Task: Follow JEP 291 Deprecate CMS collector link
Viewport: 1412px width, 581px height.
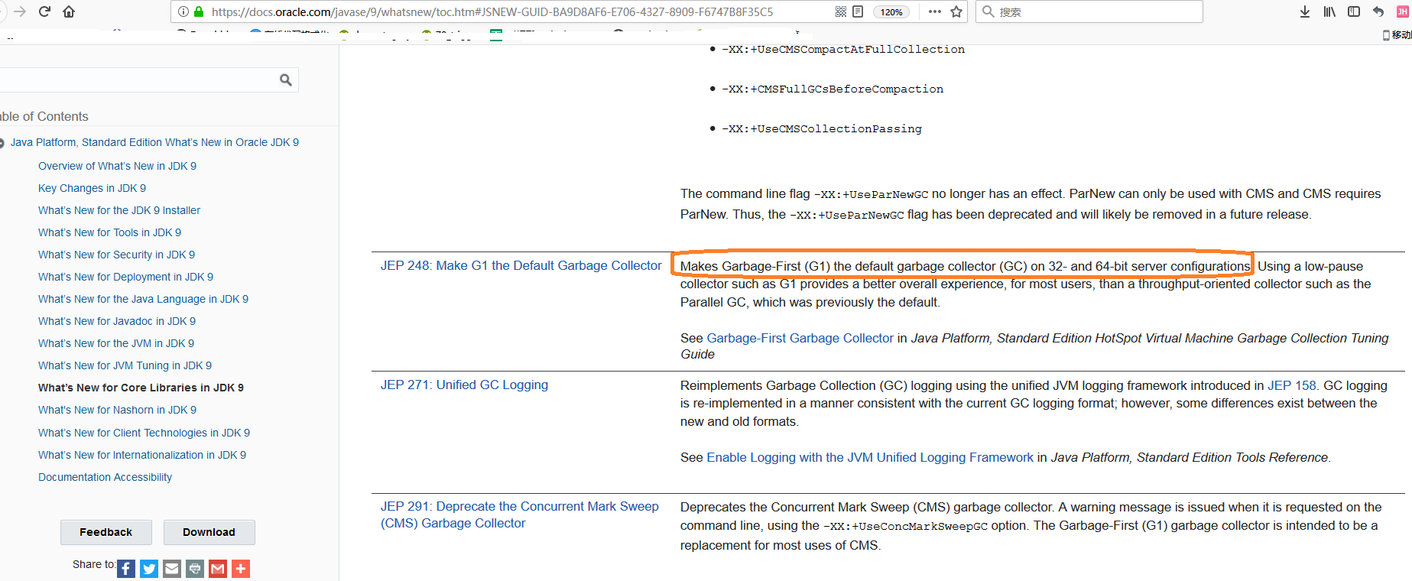Action: [520, 514]
